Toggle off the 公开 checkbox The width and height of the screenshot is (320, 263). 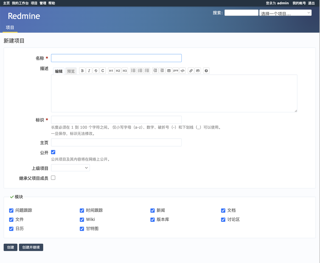click(53, 152)
